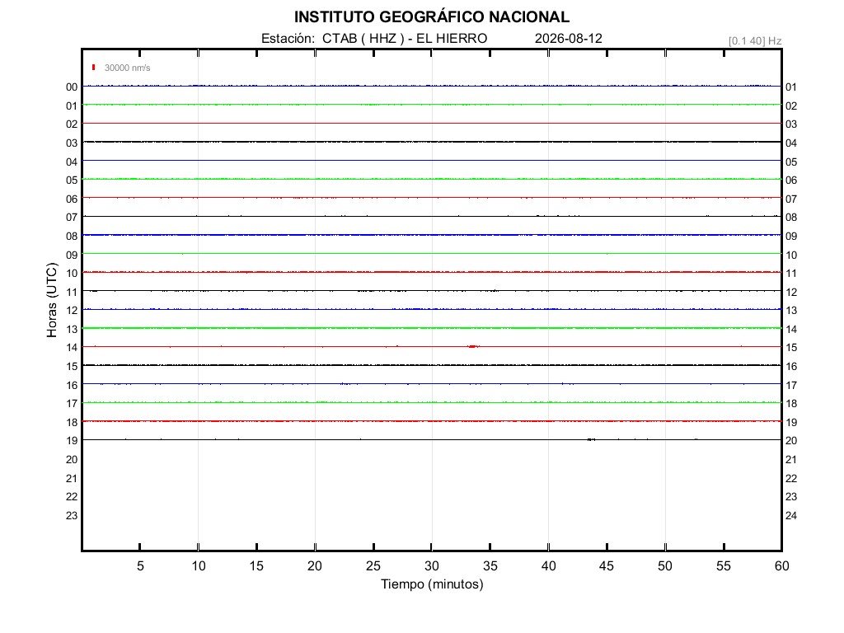Click the Horas (UTC) axis title
The height and width of the screenshot is (633, 844).
click(52, 300)
